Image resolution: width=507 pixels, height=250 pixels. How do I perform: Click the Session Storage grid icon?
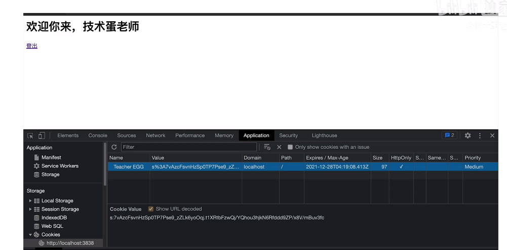coord(36,210)
